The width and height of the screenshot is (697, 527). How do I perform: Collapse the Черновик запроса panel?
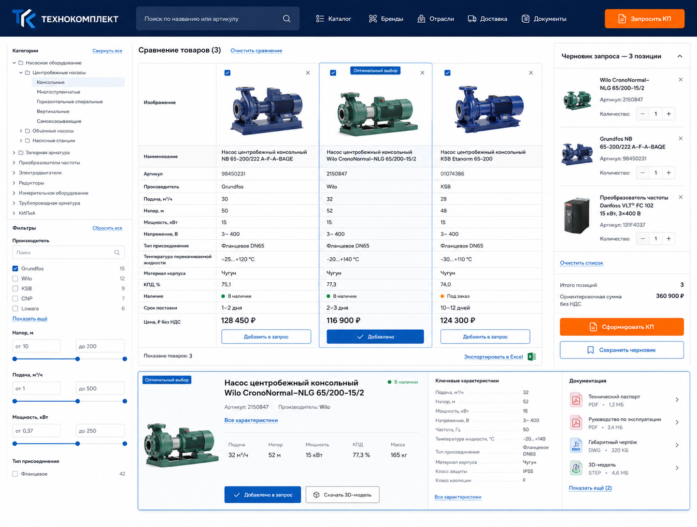click(x=680, y=56)
